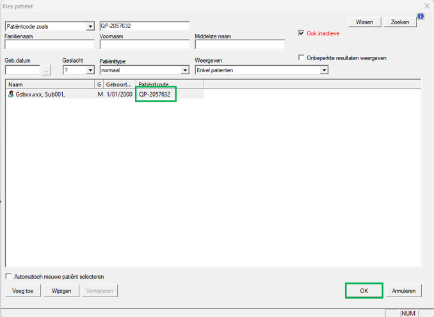
Task: Click the patient icon next to Gsbxx.xxx
Action: click(x=10, y=95)
